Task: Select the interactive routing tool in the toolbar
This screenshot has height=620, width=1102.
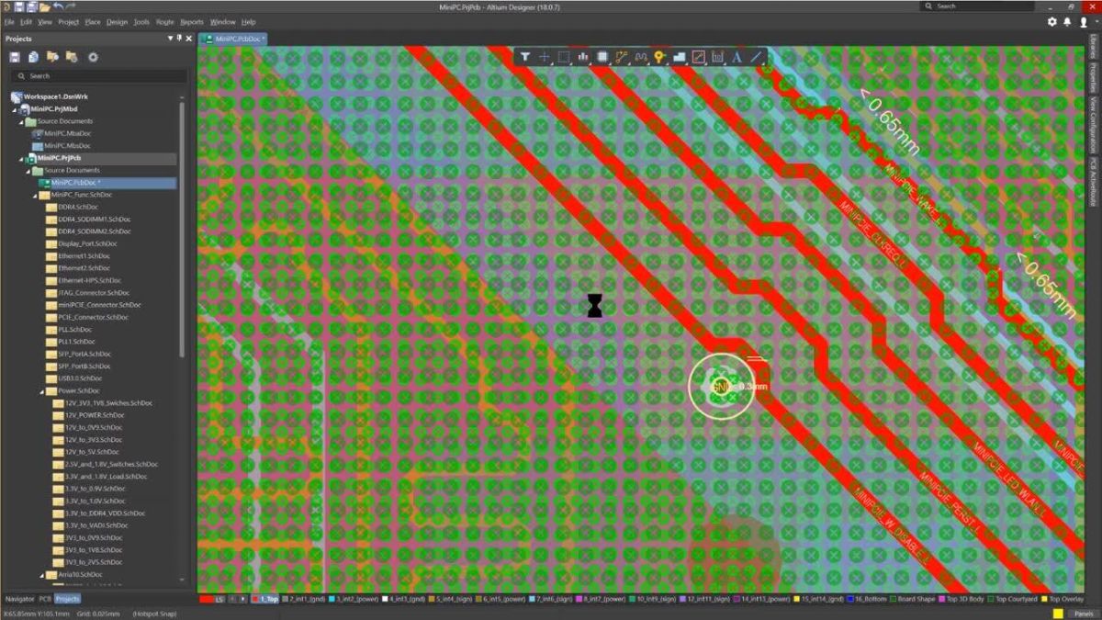Action: point(622,56)
